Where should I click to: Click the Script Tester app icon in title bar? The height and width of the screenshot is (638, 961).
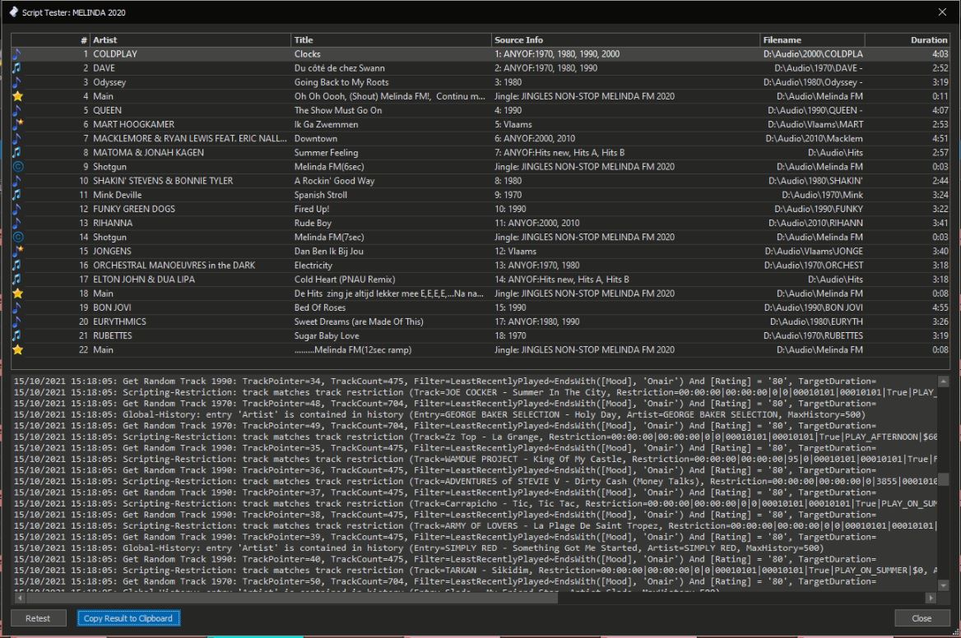(13, 12)
